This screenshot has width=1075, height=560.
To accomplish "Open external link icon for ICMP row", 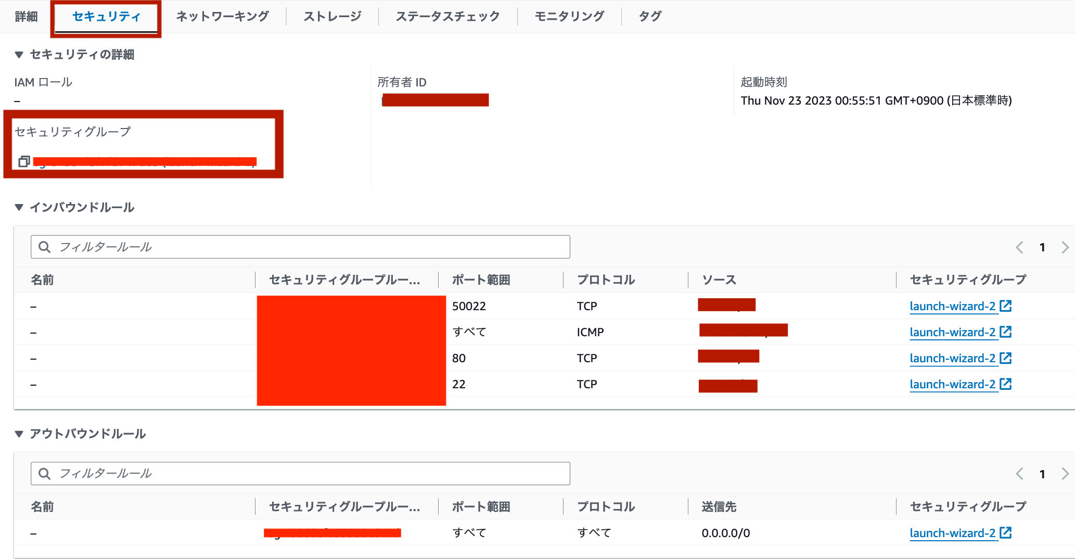I will click(1006, 332).
